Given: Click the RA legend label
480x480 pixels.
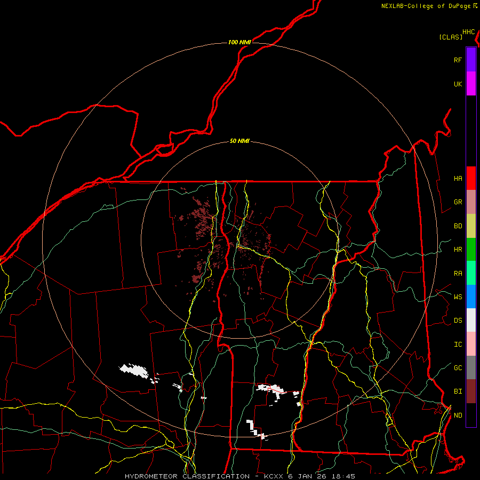Looking at the screenshot, I should (458, 273).
